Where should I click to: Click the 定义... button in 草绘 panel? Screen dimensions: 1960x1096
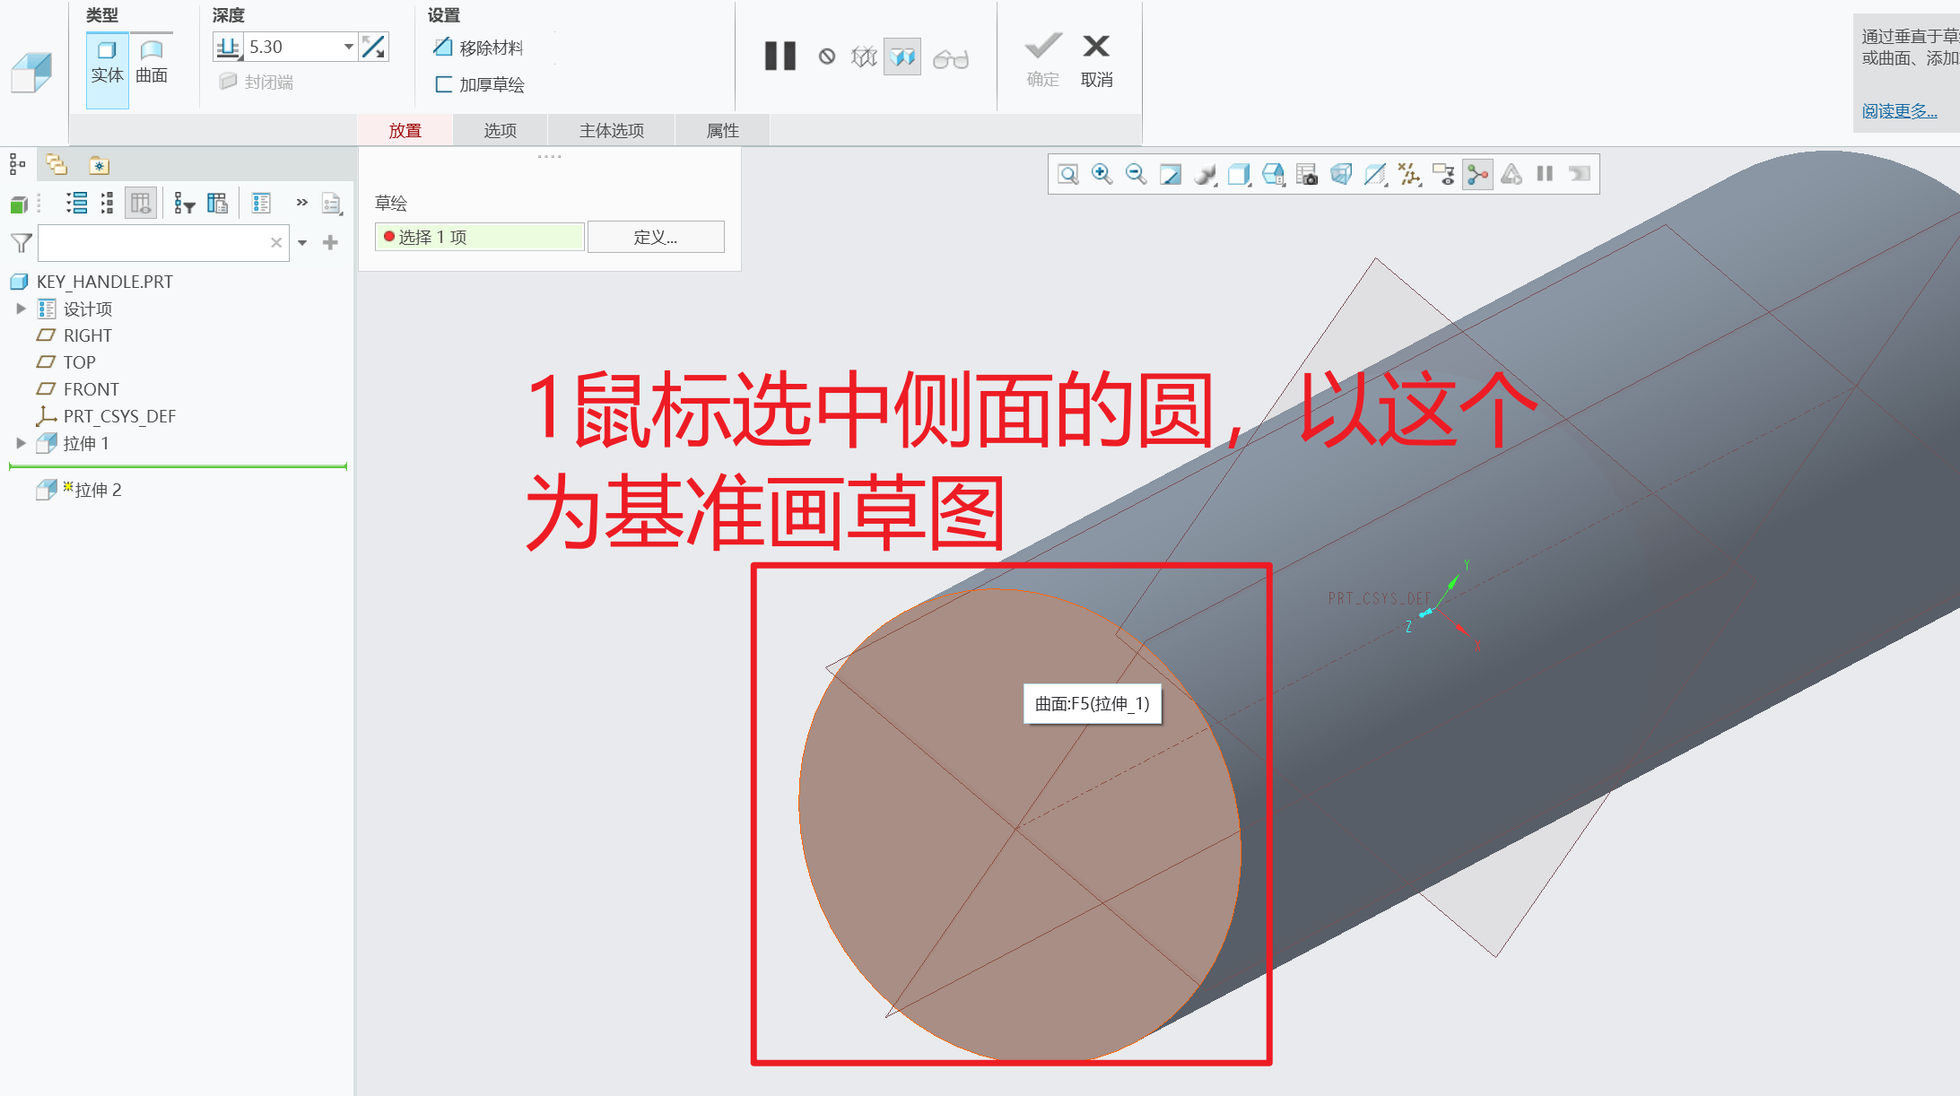pyautogui.click(x=656, y=237)
